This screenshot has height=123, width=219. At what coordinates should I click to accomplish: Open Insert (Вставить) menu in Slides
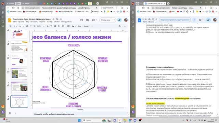point(34,22)
